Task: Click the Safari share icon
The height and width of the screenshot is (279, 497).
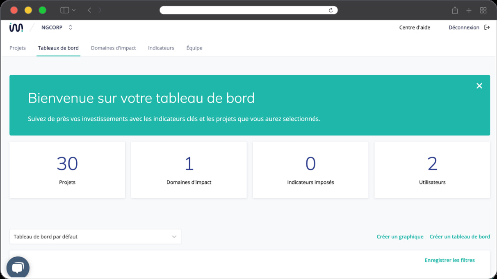Action: tap(455, 10)
